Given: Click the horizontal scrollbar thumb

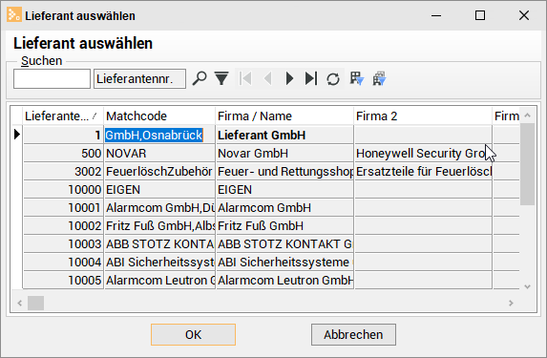Looking at the screenshot, I should click(36, 303).
